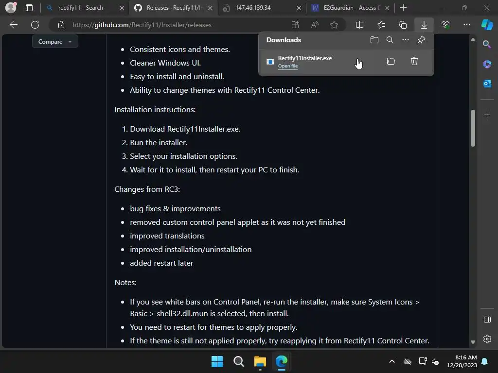Close the E2Guardian tab
This screenshot has height=373, width=498.
click(387, 8)
